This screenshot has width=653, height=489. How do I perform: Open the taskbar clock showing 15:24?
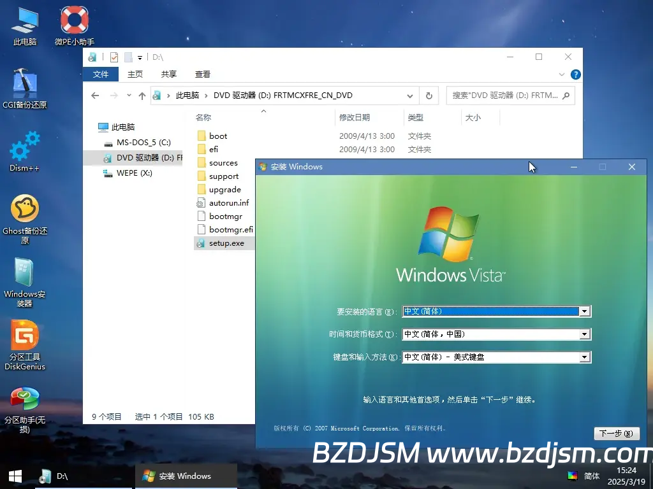point(626,476)
